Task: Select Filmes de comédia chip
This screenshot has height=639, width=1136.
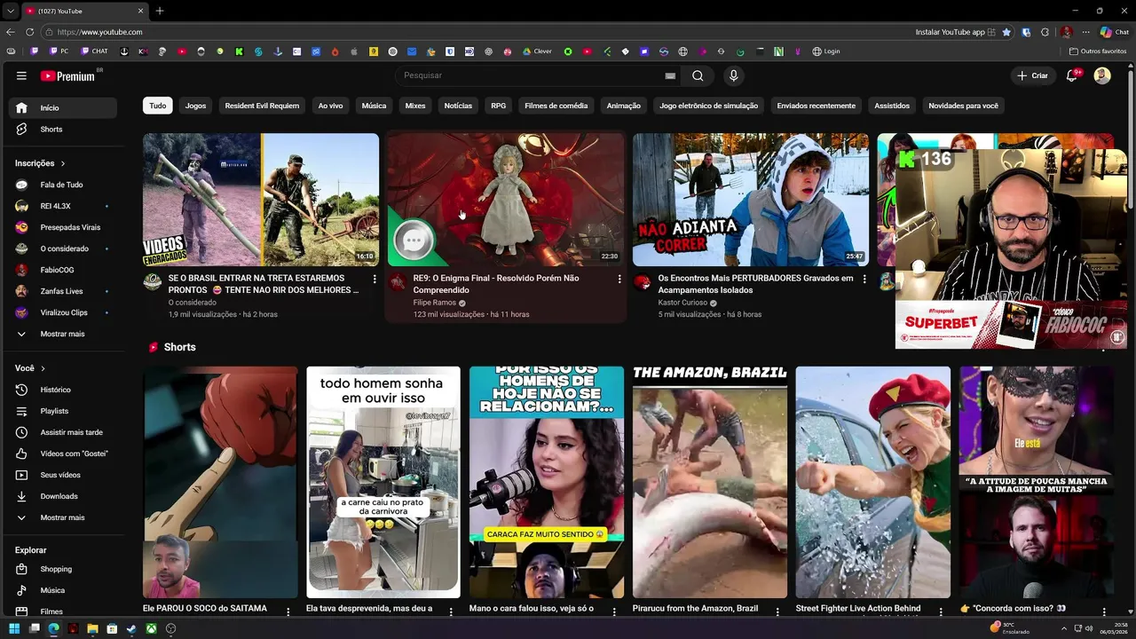Action: pyautogui.click(x=556, y=106)
